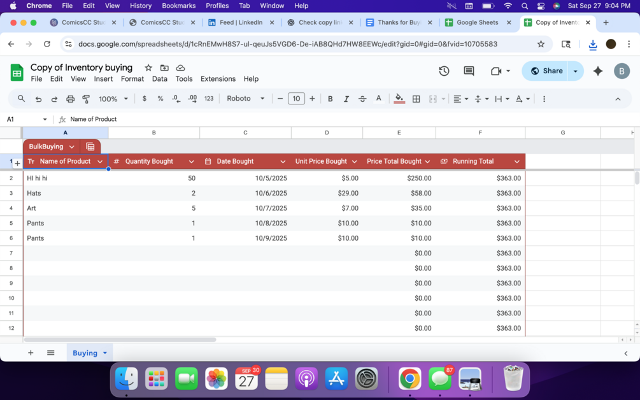Add a new sheet with plus button
Viewport: 640px width, 400px height.
(31, 353)
